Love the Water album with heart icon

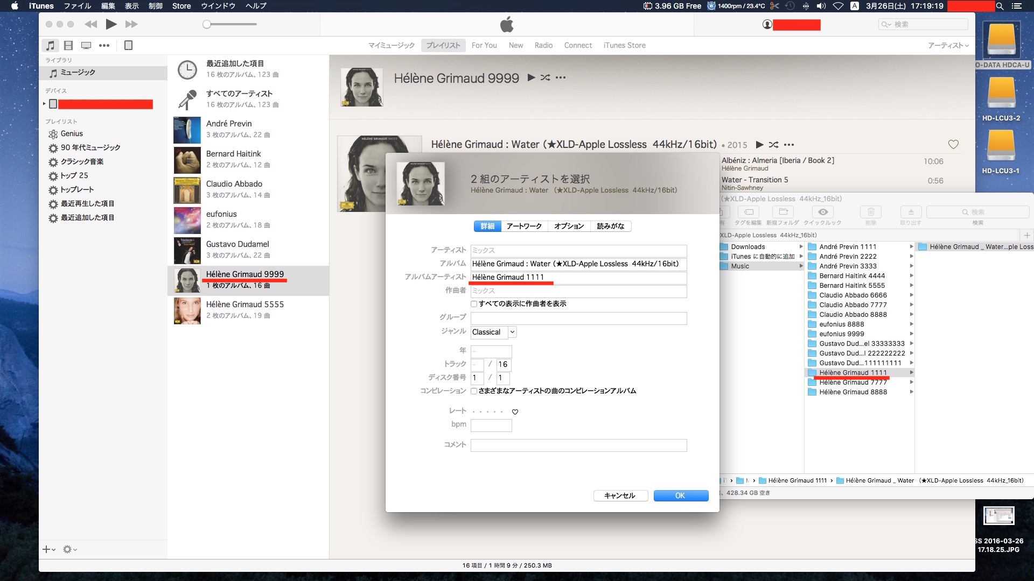click(953, 144)
